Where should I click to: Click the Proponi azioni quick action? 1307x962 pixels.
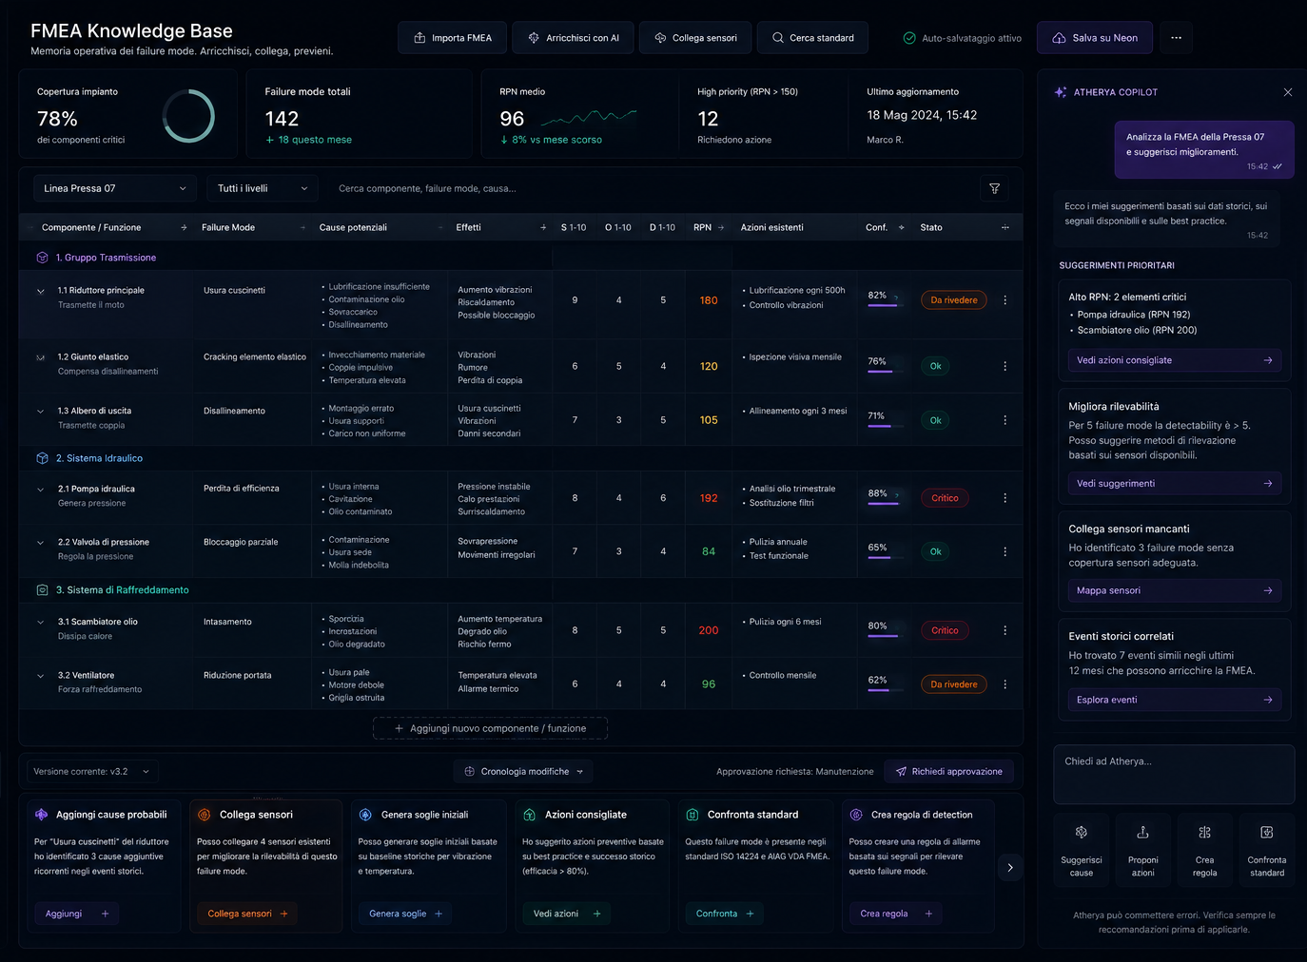coord(1143,851)
